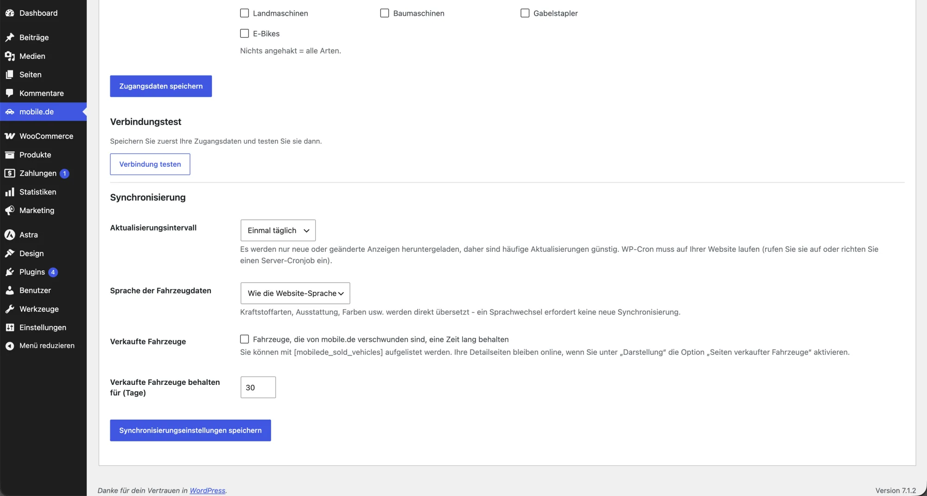Click the mobile.de car icon

[10, 112]
